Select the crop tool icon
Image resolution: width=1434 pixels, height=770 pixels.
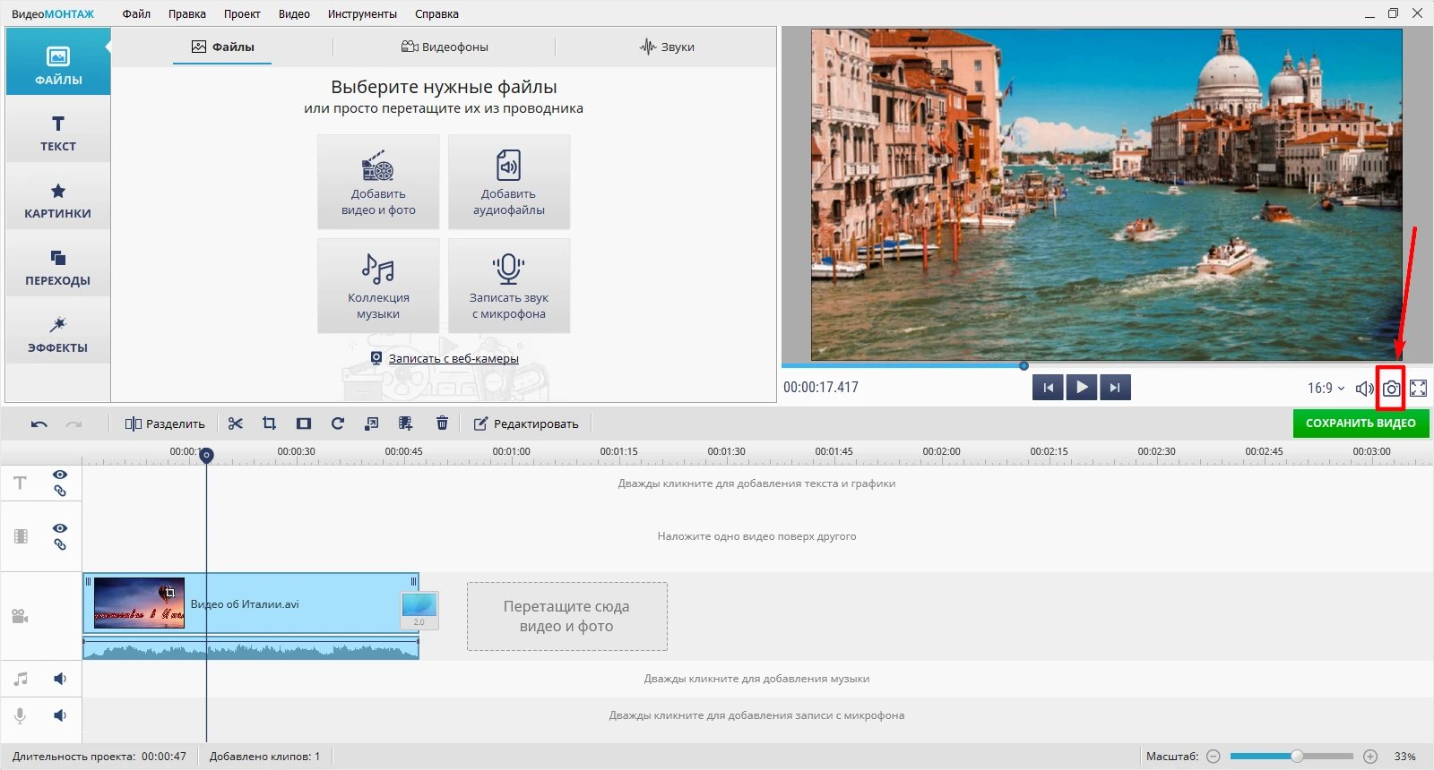tap(269, 423)
